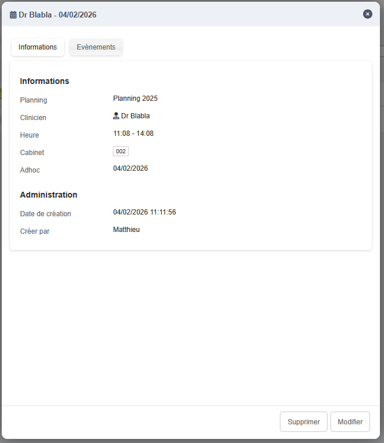Click the Date de création label

coord(45,214)
